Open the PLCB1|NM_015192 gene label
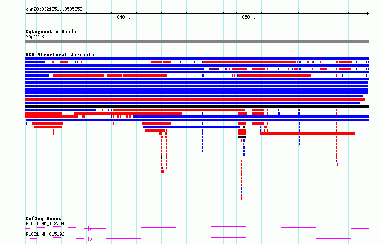381x244 pixels. point(45,234)
